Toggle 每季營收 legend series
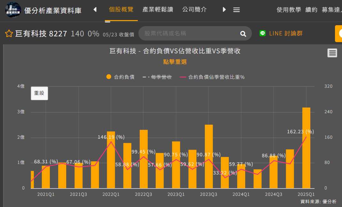This screenshot has height=207, width=342. 157,77
